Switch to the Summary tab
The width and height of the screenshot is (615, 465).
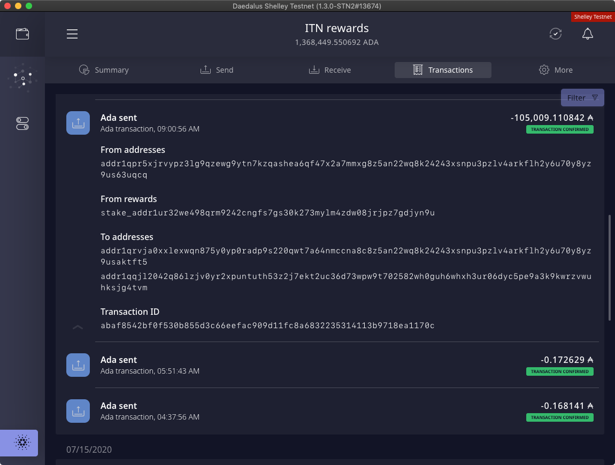pyautogui.click(x=104, y=70)
